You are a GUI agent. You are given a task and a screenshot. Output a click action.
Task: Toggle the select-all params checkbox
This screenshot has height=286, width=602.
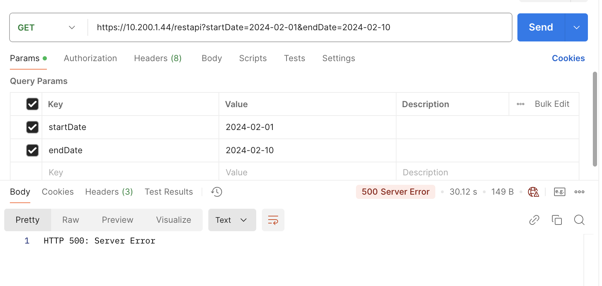click(x=32, y=104)
